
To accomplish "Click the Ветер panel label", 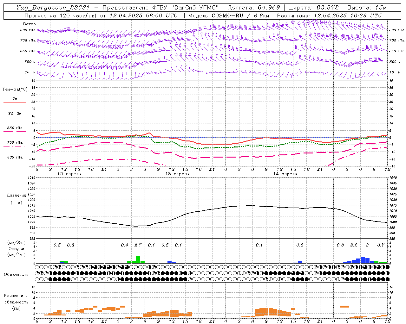I will coord(29,24).
